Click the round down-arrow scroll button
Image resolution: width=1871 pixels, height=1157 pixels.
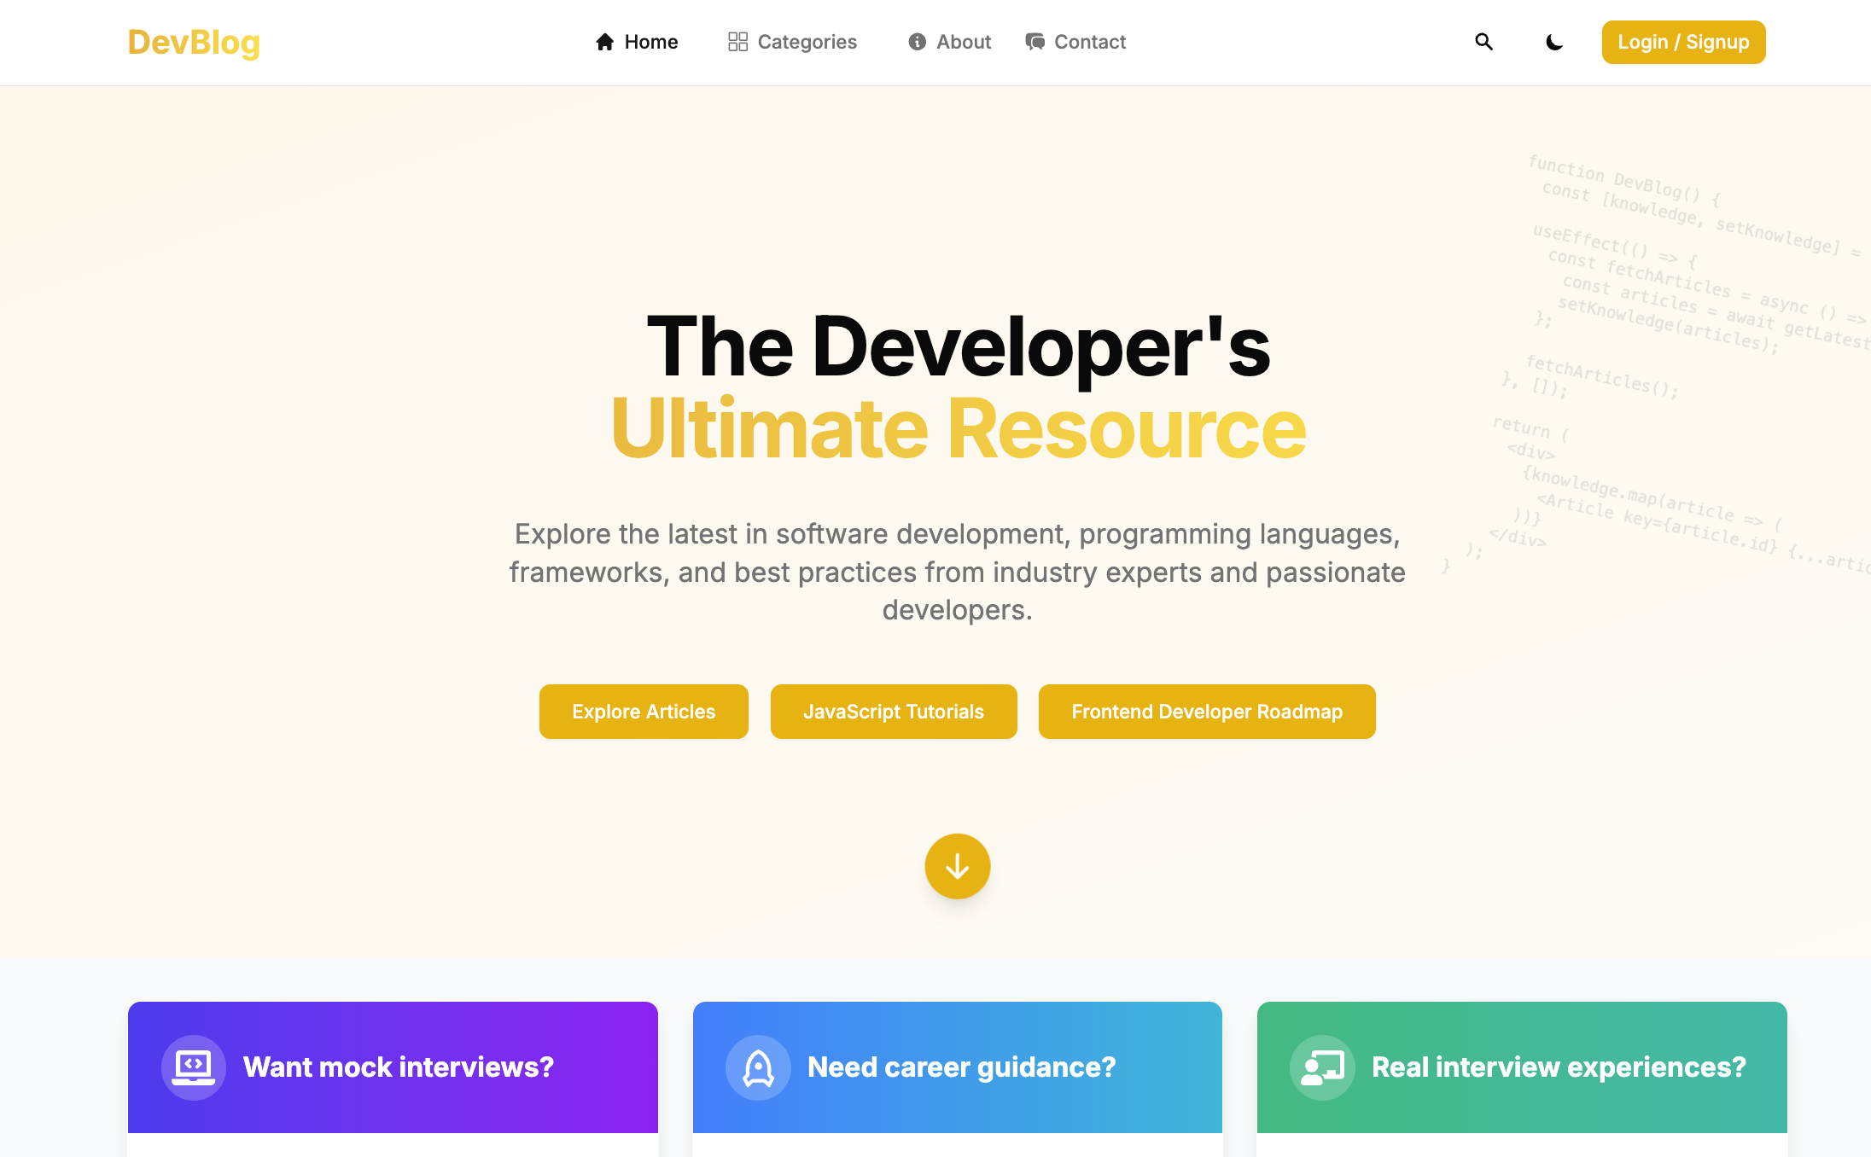[x=958, y=866]
